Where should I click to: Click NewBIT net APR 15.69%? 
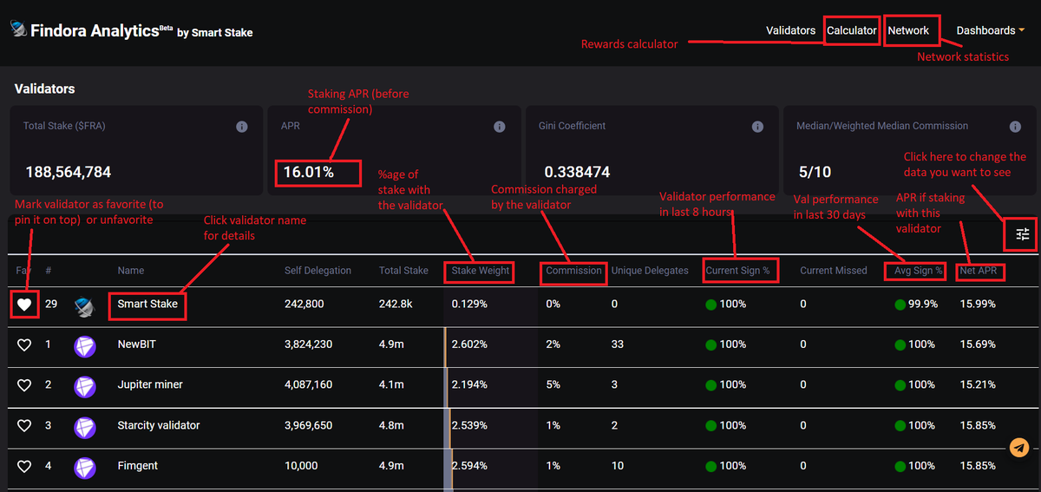click(978, 344)
